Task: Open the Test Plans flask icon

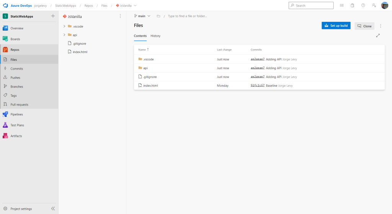Action: (x=5, y=125)
